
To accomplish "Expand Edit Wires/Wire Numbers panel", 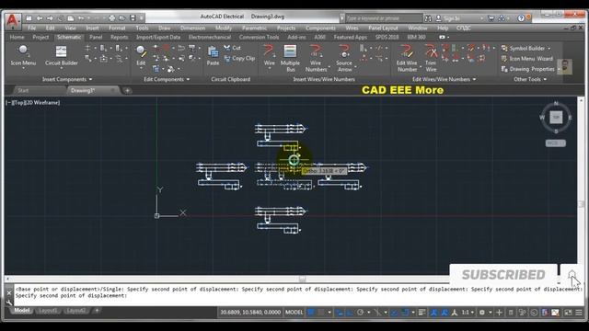I will click(444, 79).
